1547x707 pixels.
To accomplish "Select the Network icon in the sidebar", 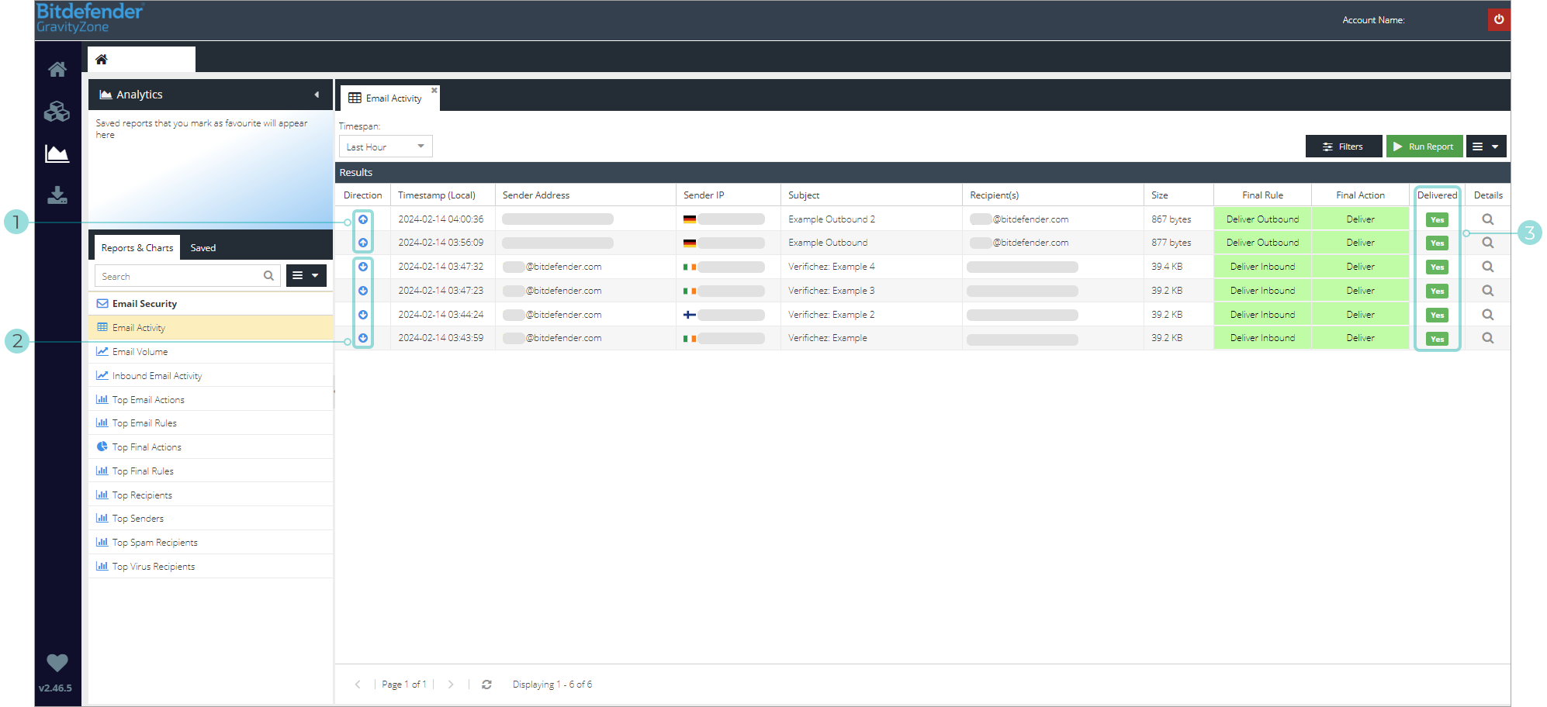I will click(57, 111).
